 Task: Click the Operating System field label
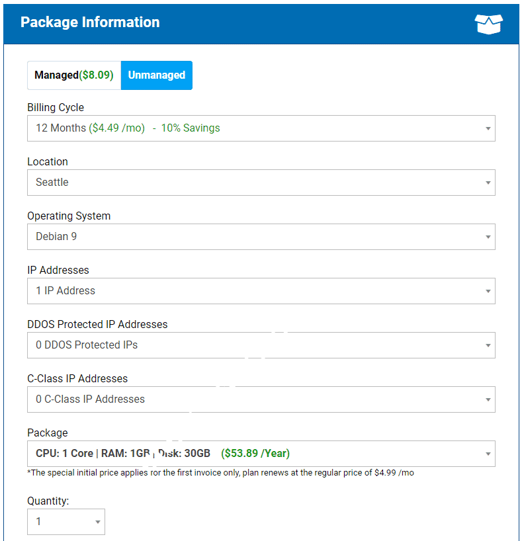click(x=69, y=216)
